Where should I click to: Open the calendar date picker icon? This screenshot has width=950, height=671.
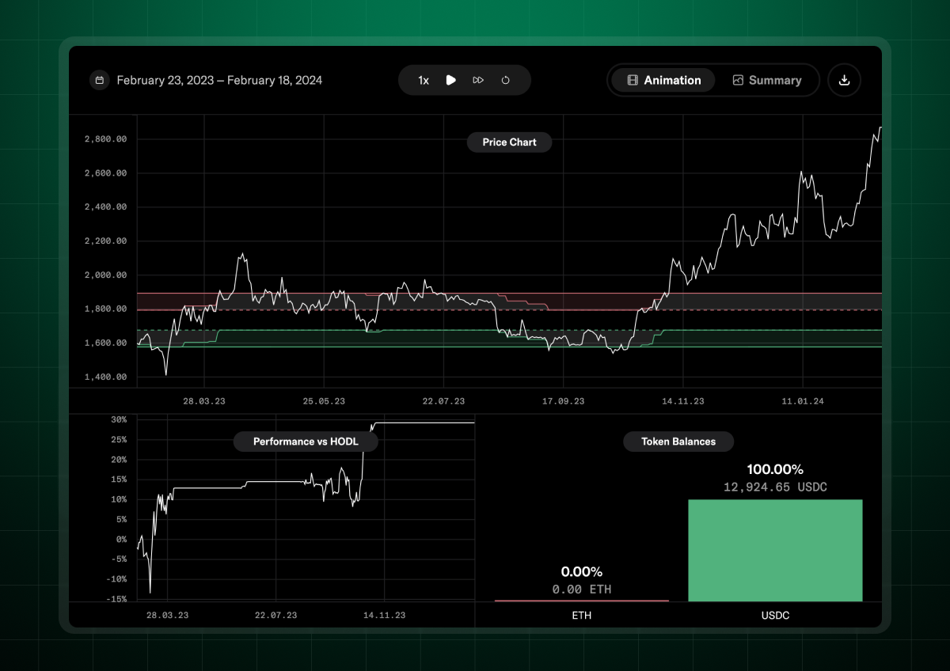(99, 80)
